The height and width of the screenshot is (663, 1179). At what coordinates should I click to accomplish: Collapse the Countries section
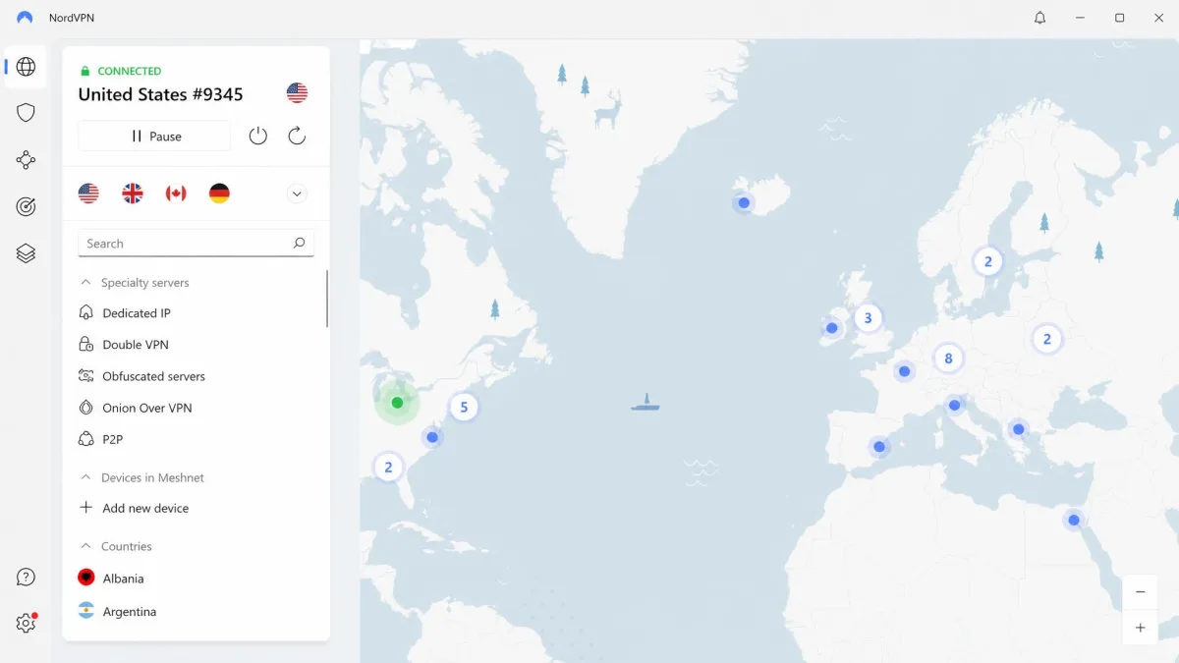[86, 546]
